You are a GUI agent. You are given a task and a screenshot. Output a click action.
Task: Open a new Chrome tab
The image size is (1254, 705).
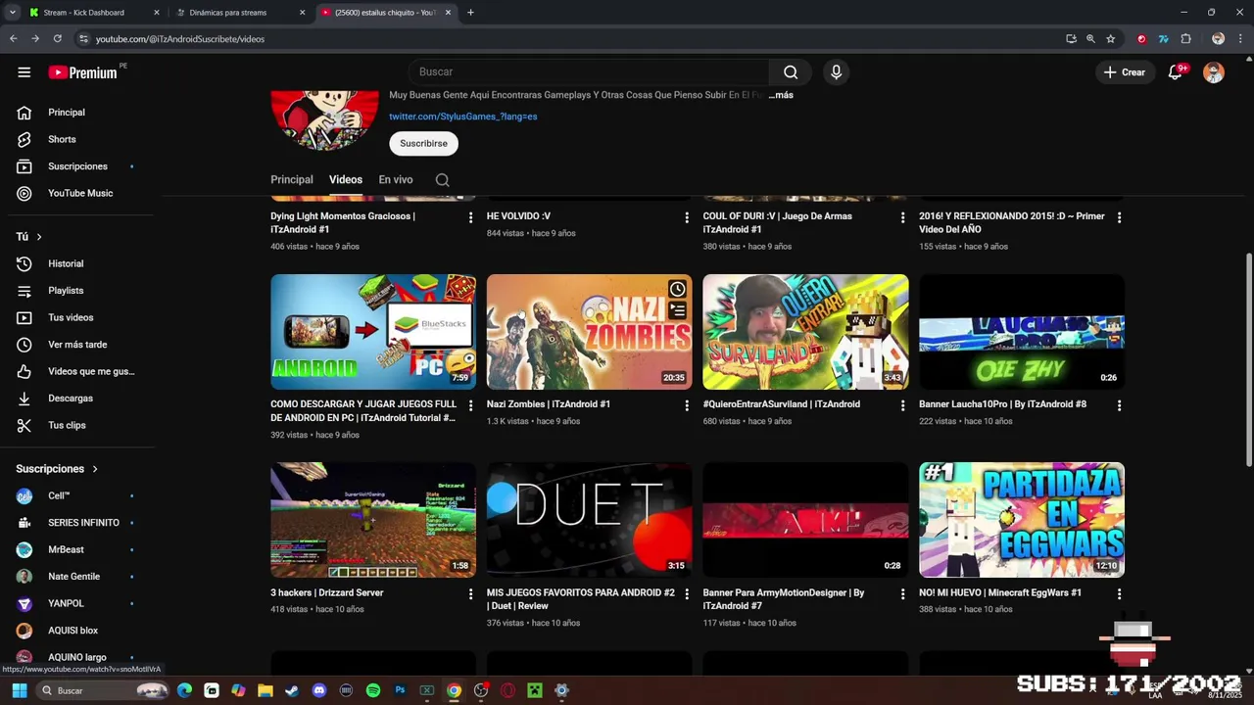click(470, 13)
